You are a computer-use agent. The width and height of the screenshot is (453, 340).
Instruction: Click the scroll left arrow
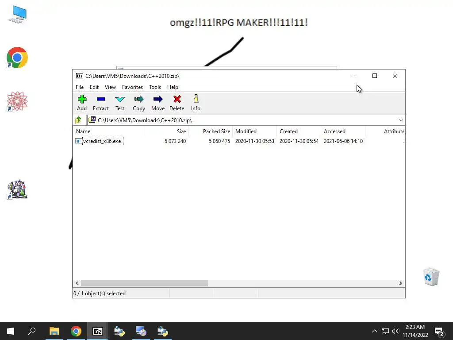tap(77, 283)
